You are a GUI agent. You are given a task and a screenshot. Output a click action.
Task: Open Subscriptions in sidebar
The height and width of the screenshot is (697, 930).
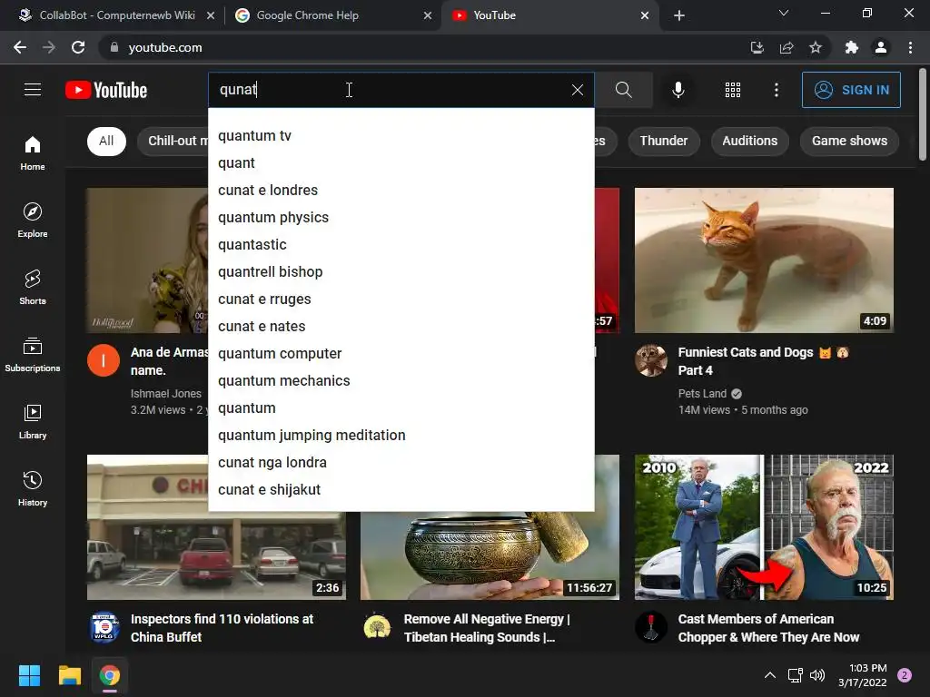33,355
